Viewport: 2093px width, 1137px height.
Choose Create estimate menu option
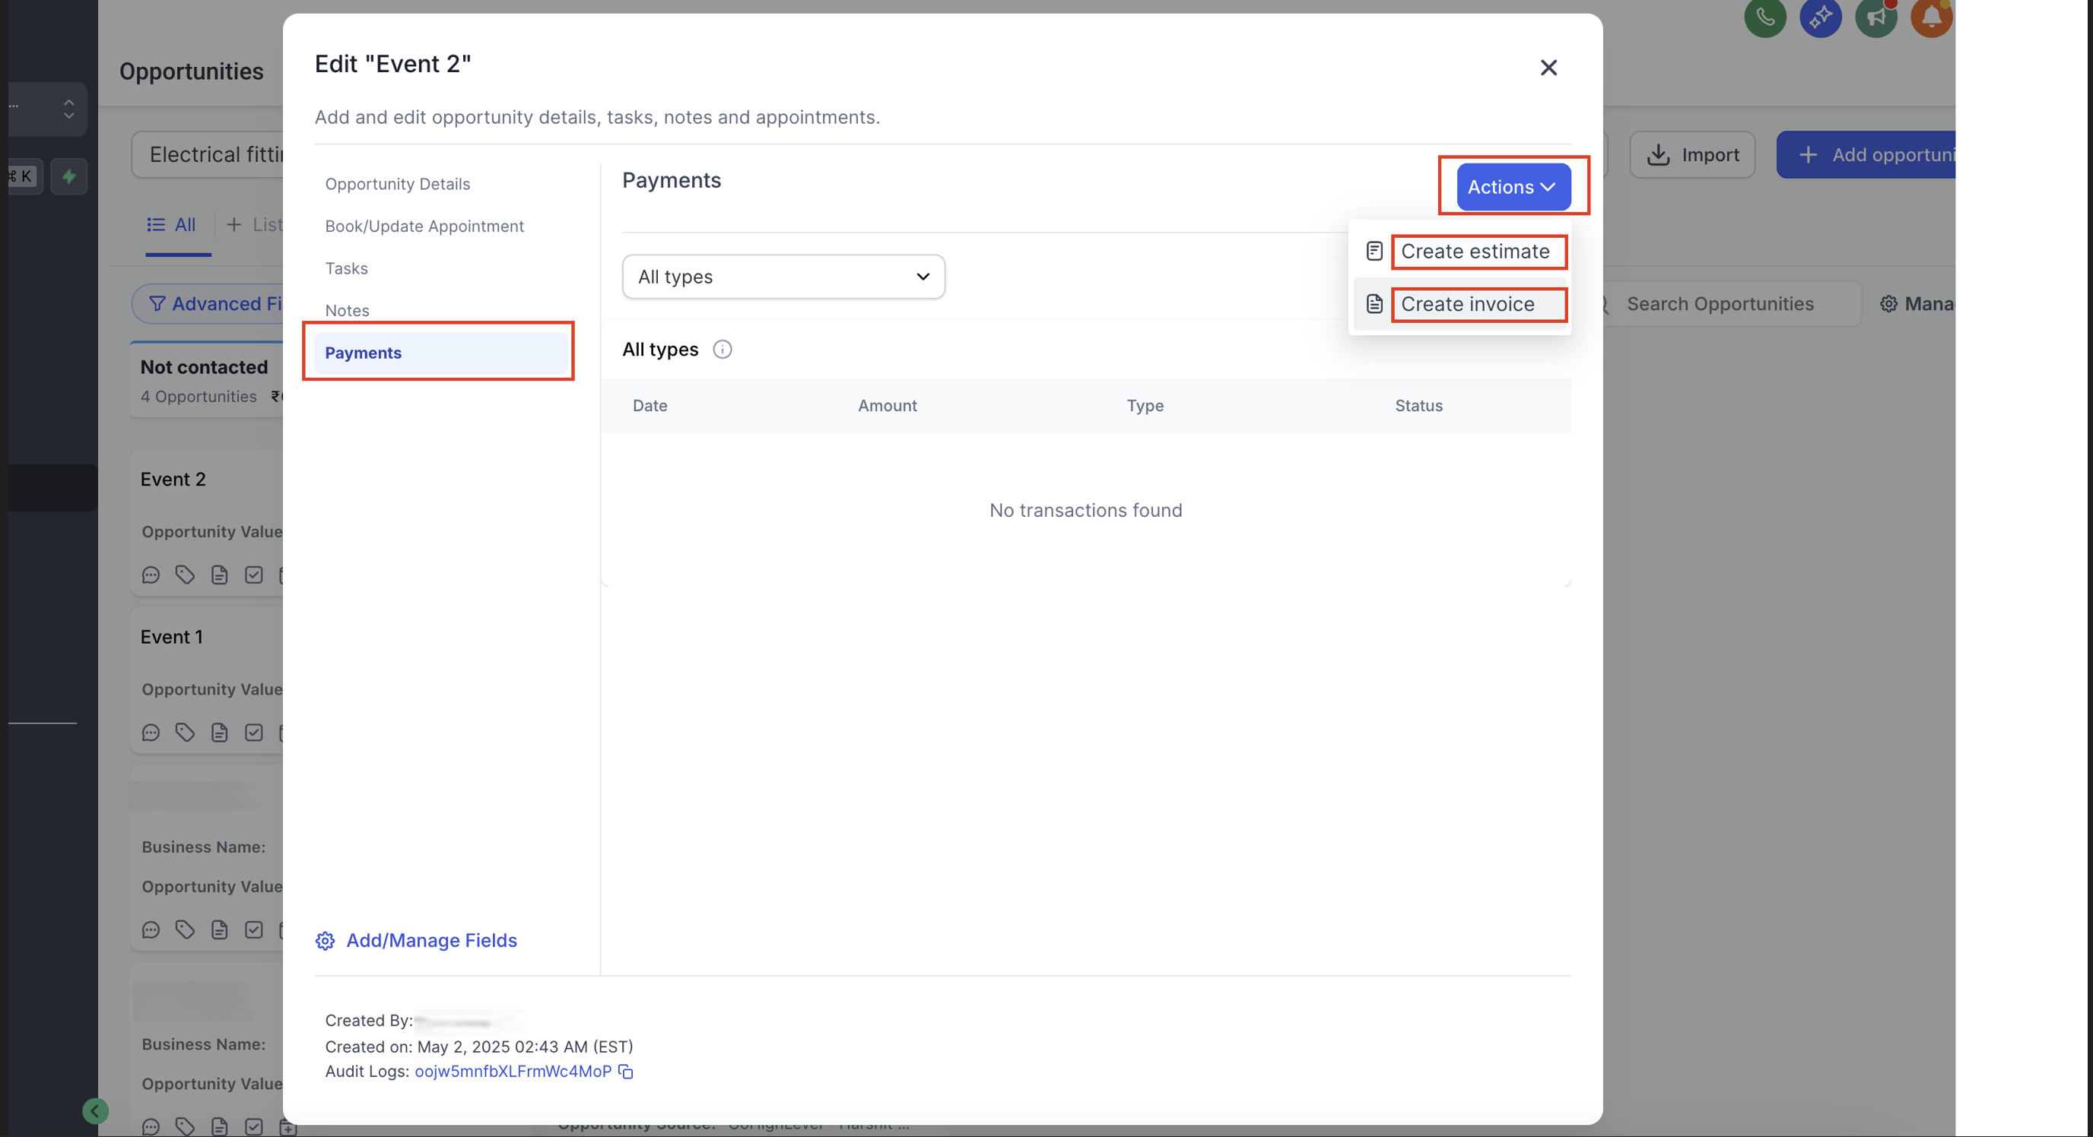pyautogui.click(x=1474, y=252)
